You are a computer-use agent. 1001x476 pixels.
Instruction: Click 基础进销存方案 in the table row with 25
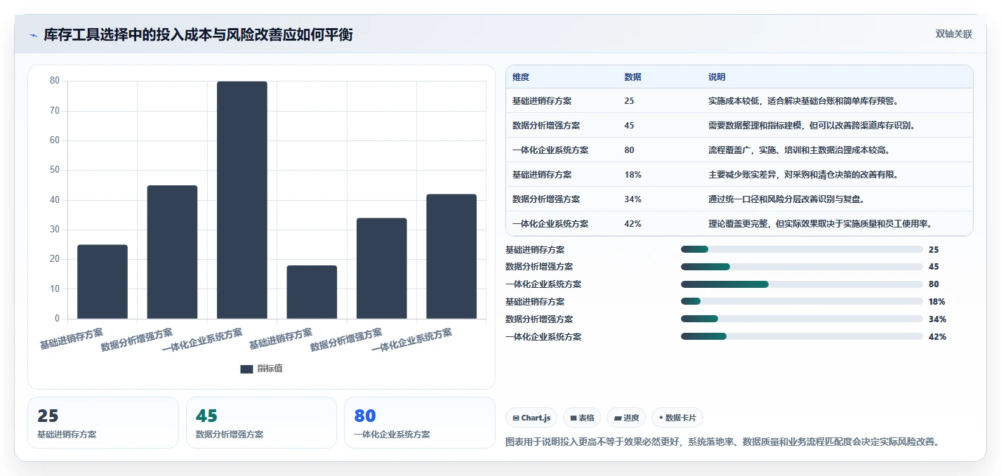[x=542, y=101]
